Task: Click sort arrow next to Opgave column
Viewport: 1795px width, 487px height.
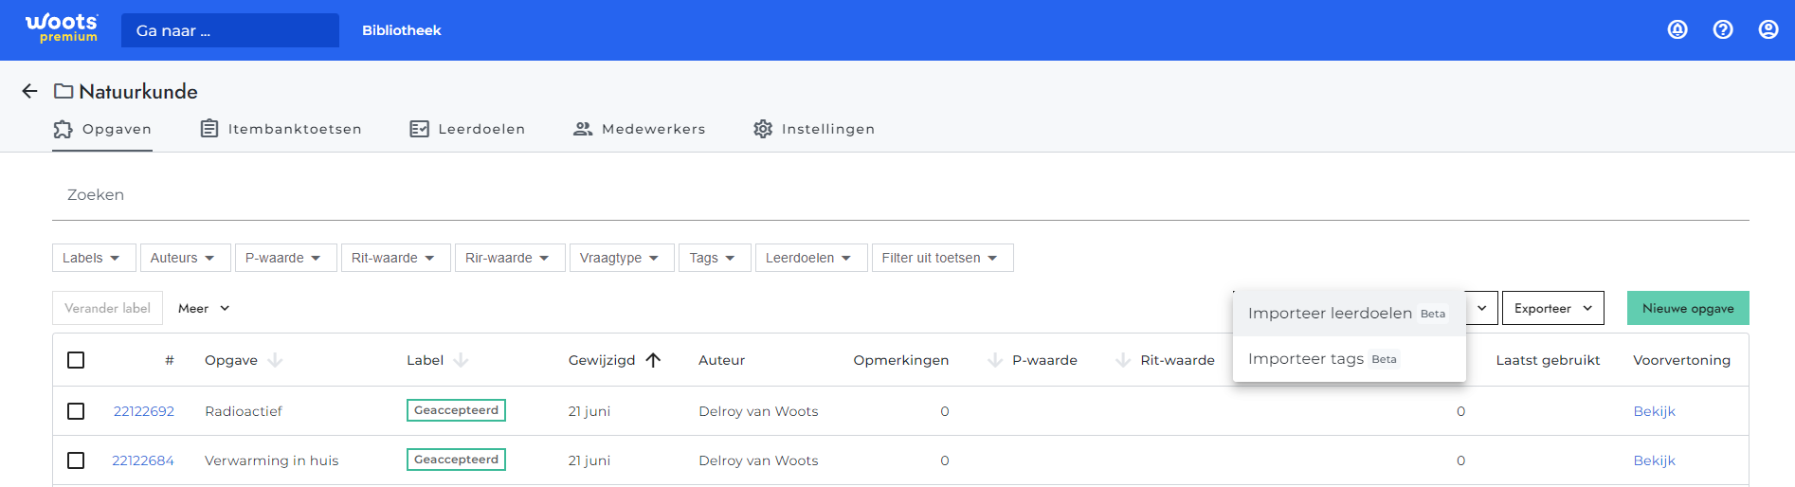Action: [x=275, y=360]
